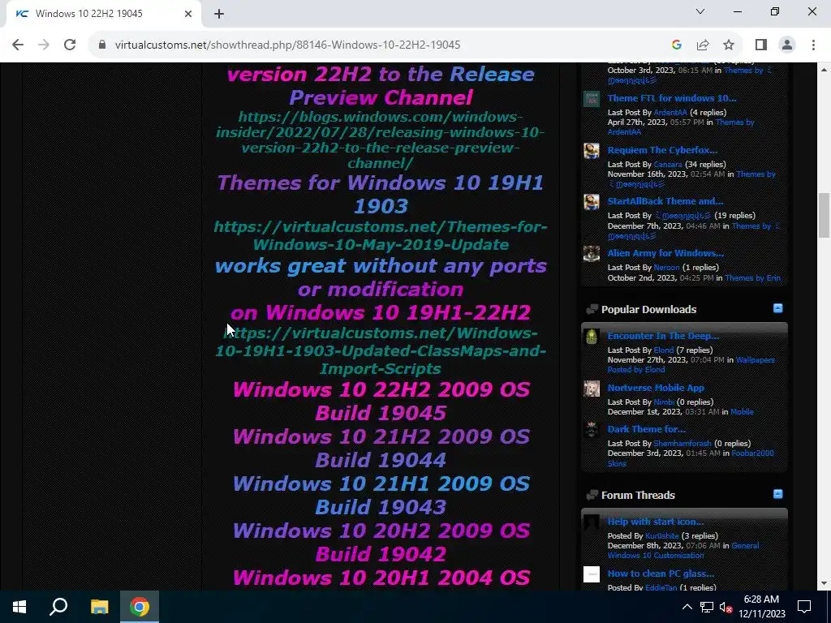Show hidden system tray icons

(687, 607)
